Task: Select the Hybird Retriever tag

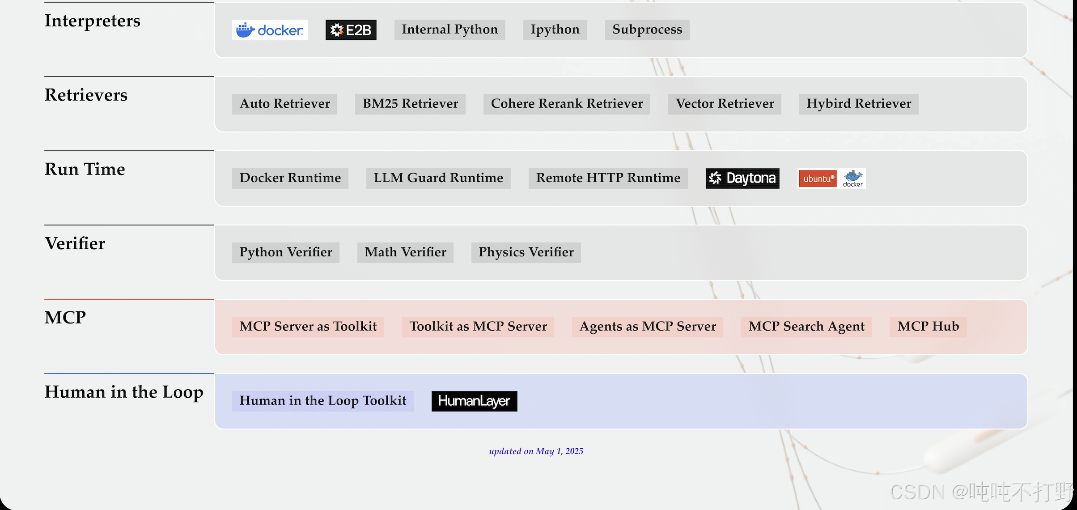Action: click(x=858, y=104)
